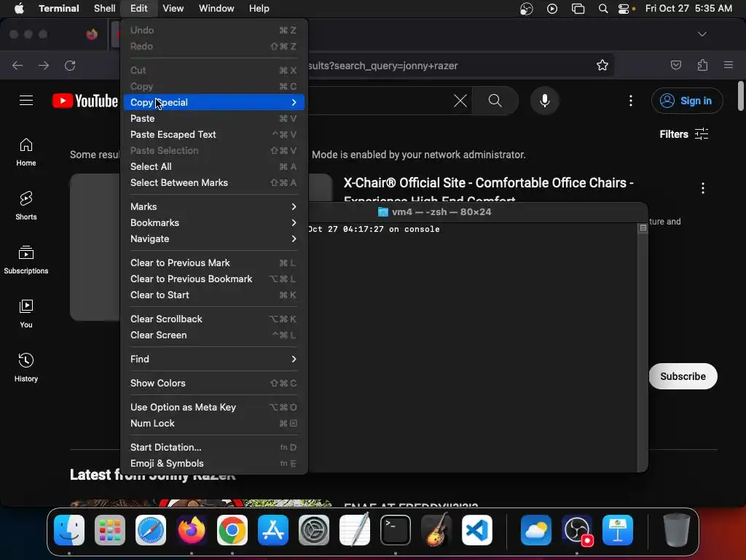746x560 pixels.
Task: Choose Select Between Marks
Action: [x=213, y=183]
